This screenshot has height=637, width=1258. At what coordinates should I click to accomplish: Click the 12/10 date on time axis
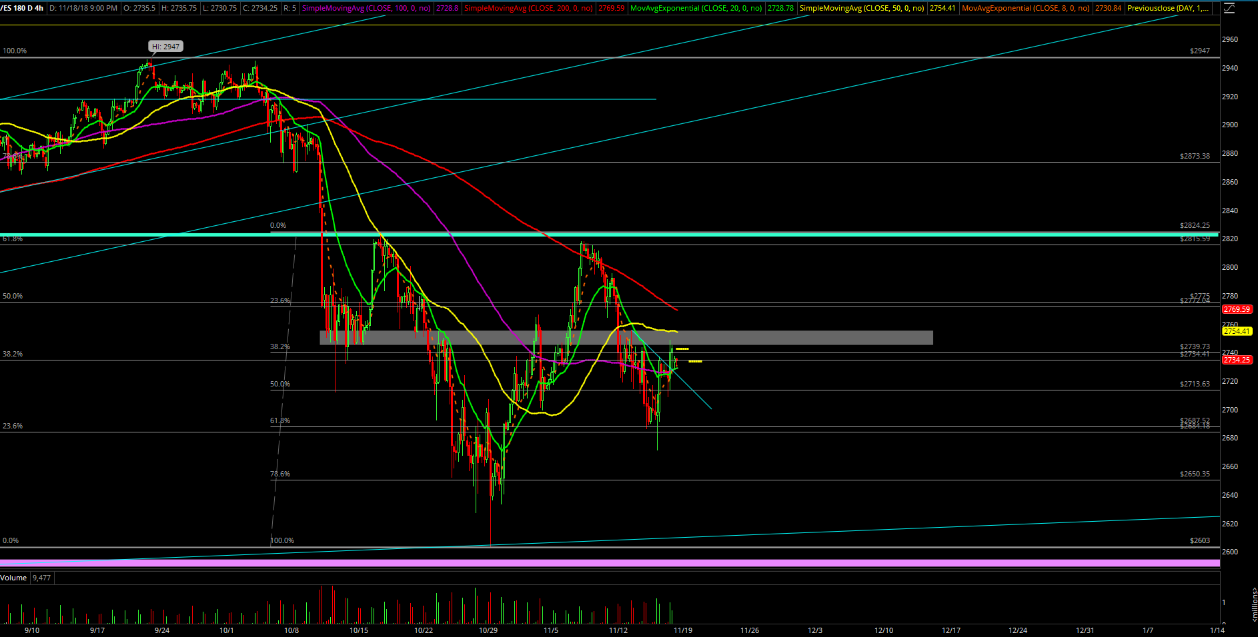click(x=884, y=630)
